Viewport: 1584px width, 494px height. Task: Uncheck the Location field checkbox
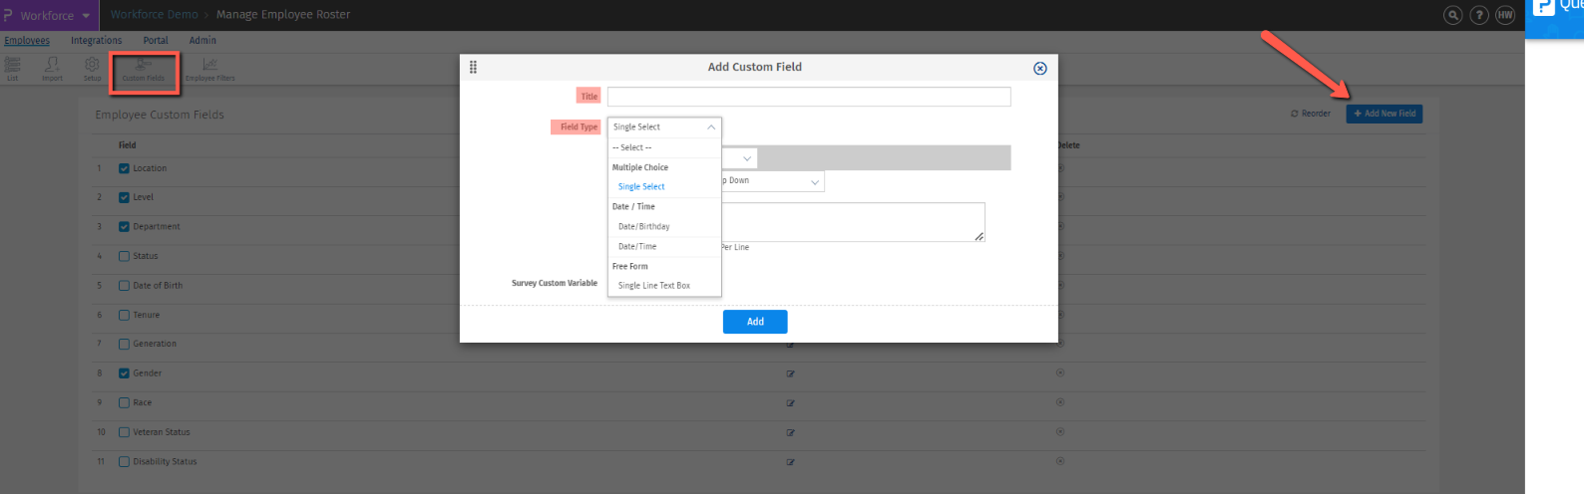pyautogui.click(x=124, y=168)
